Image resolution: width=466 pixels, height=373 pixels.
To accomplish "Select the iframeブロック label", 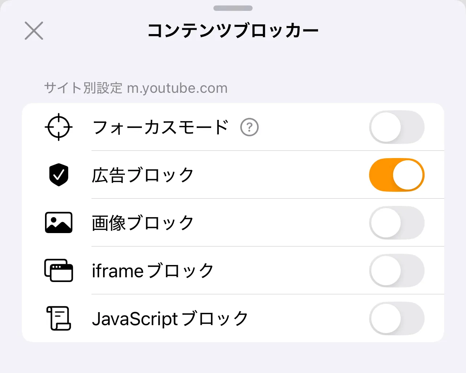I will [x=152, y=271].
